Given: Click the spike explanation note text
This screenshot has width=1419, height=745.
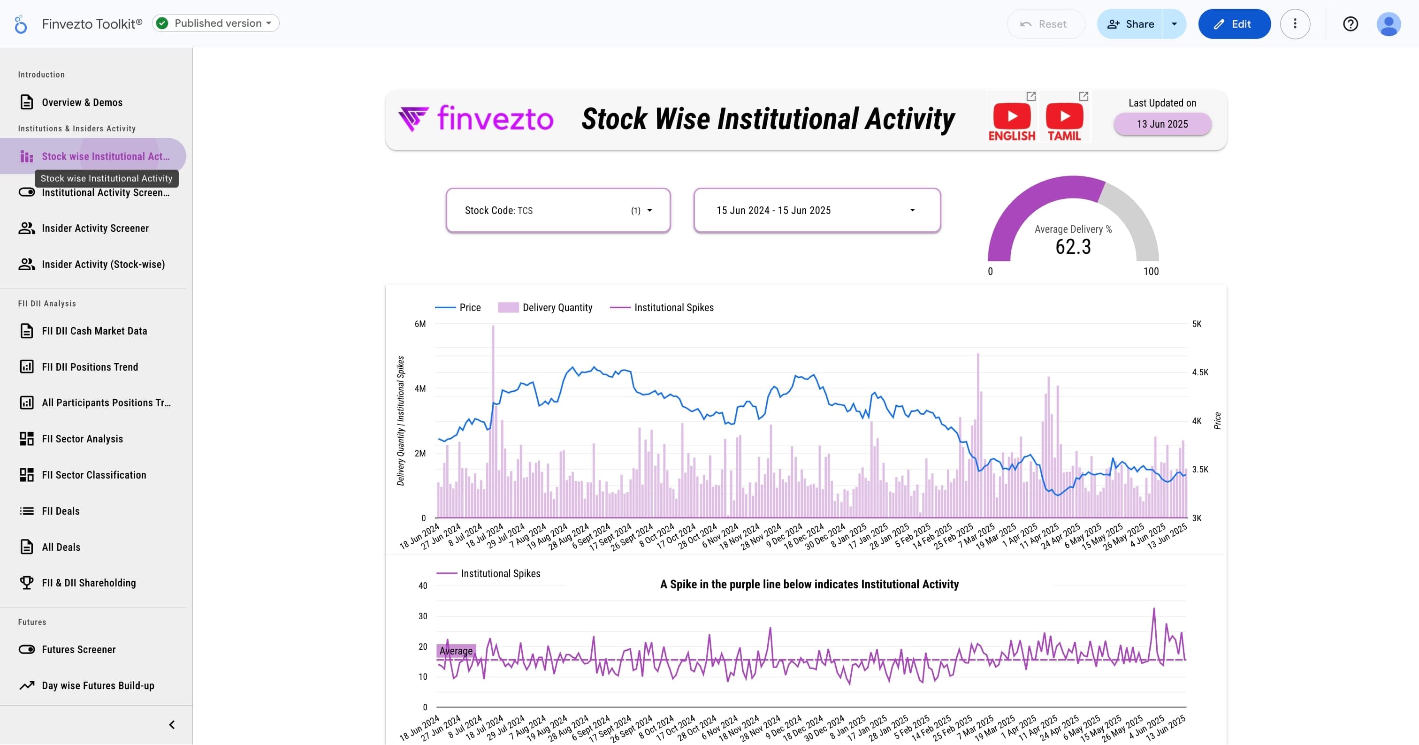Looking at the screenshot, I should (x=809, y=585).
